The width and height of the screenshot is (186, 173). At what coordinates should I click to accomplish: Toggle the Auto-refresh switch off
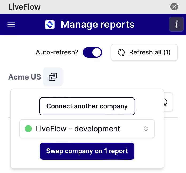(92, 52)
